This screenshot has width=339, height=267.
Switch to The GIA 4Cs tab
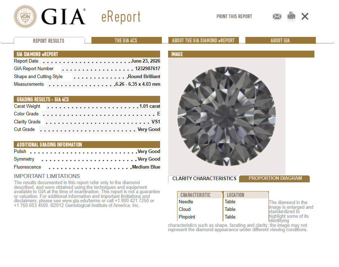126,40
